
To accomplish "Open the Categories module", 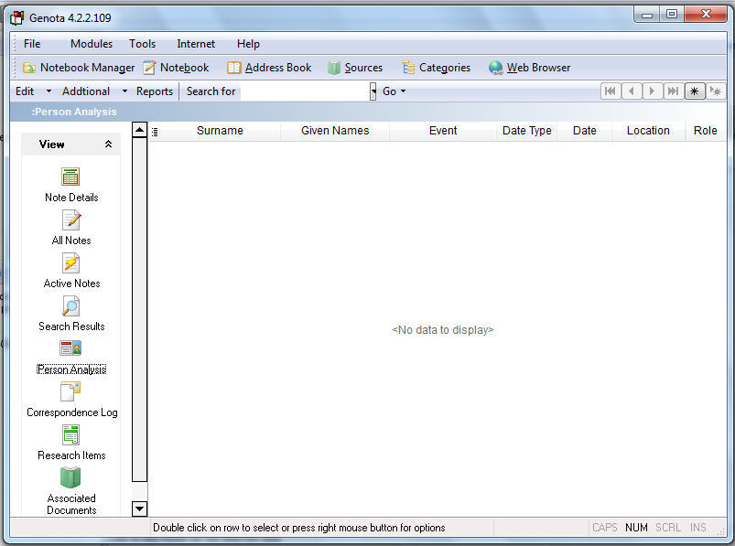I will click(436, 68).
